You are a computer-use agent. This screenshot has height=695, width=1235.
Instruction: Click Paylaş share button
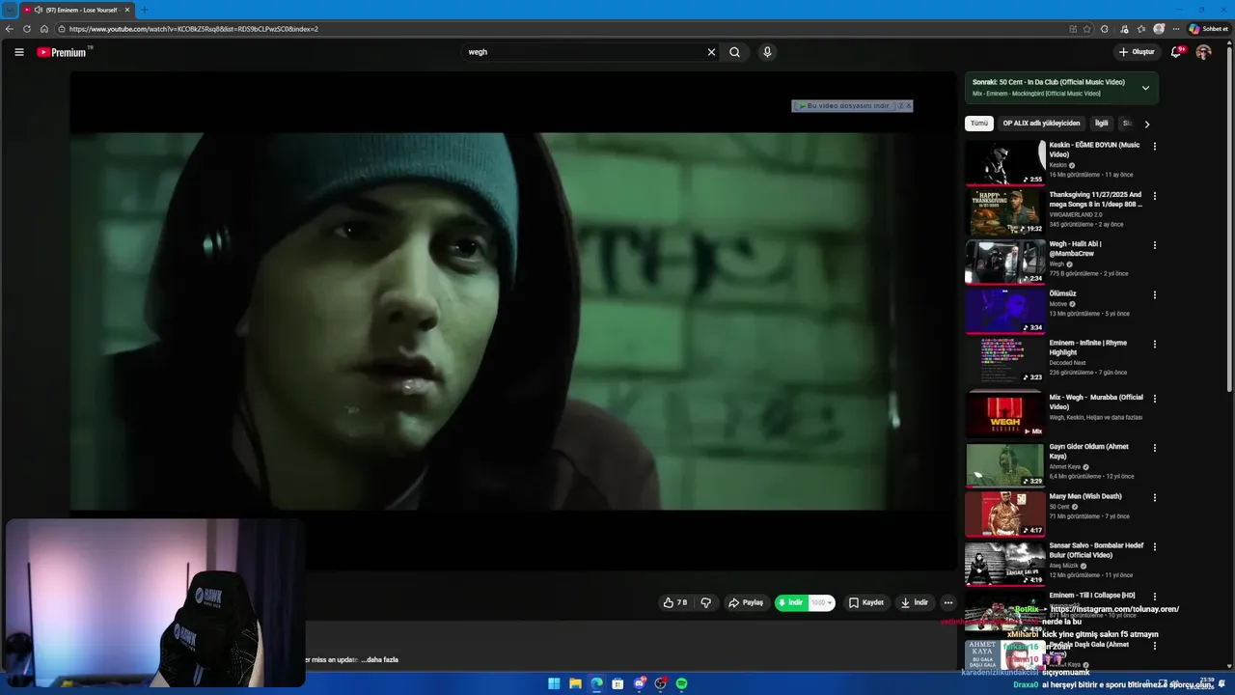746,602
